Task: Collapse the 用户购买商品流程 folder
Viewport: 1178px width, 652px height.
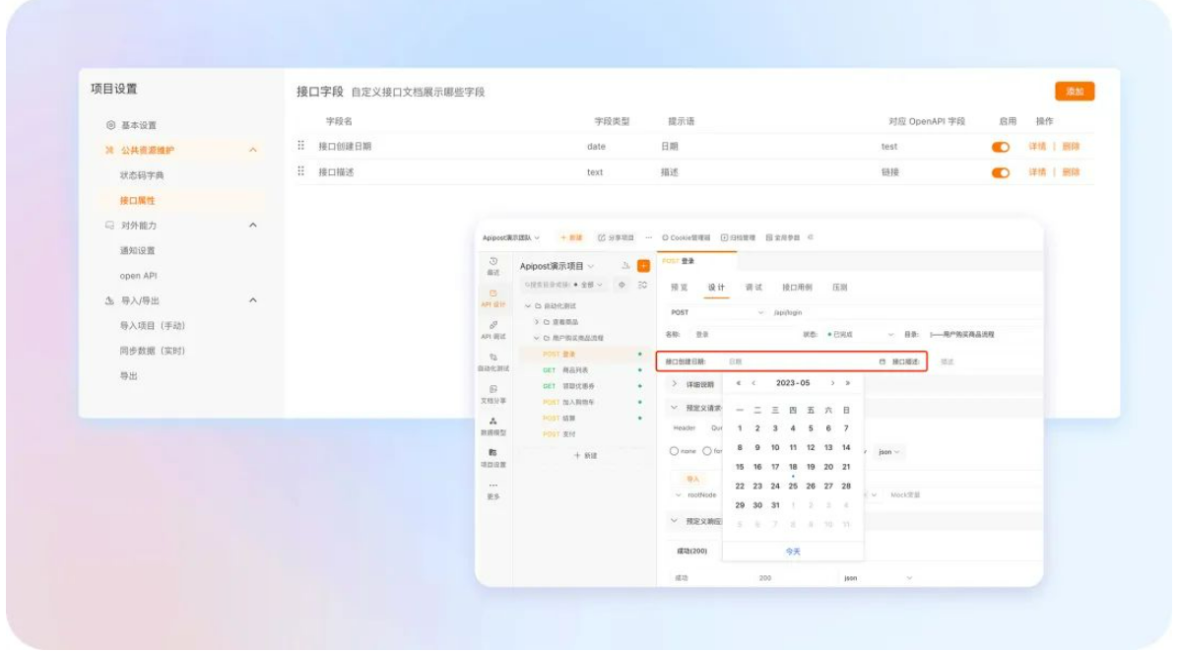Action: click(x=537, y=338)
